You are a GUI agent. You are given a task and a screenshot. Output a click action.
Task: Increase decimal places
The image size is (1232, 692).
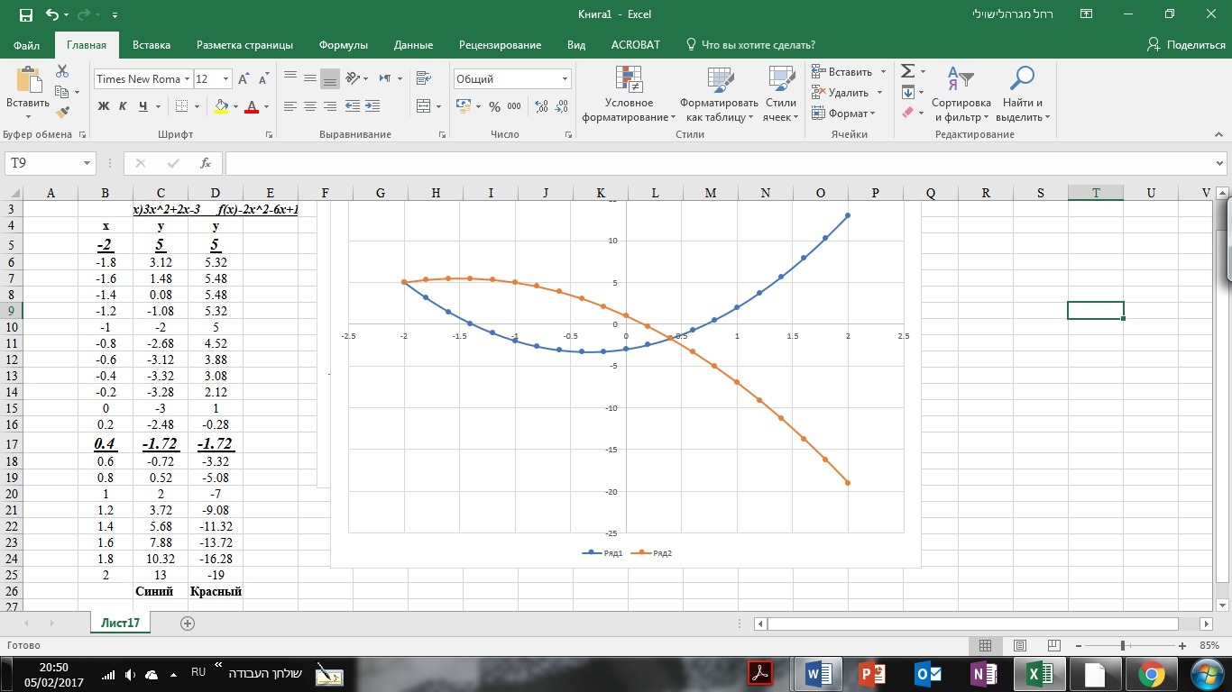pos(541,106)
